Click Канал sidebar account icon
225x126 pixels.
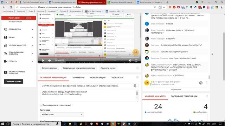[6, 37]
